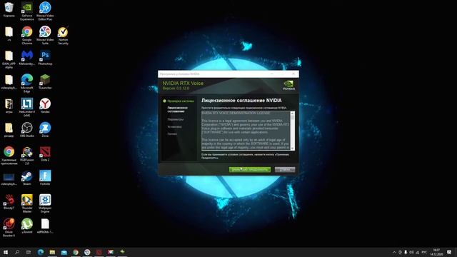
Task: Click the microphone tray icon
Action: (x=406, y=252)
